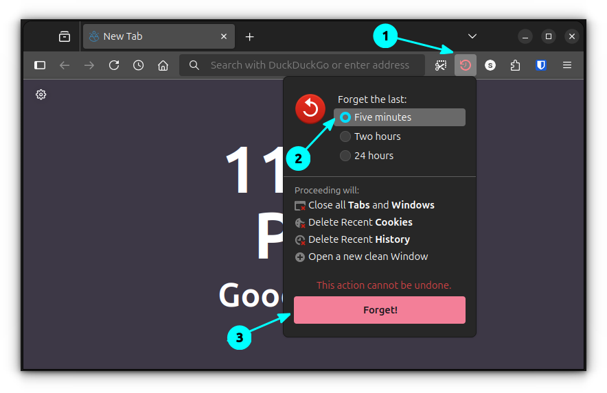This screenshot has width=607, height=393.
Task: Open the extensions puzzle icon
Action: [x=515, y=65]
